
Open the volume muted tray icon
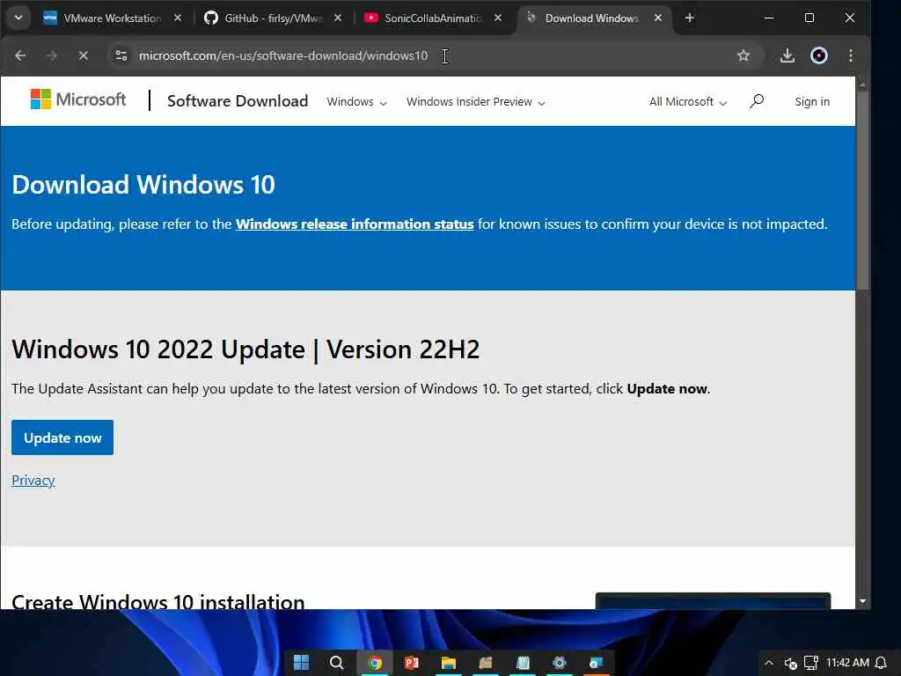791,664
